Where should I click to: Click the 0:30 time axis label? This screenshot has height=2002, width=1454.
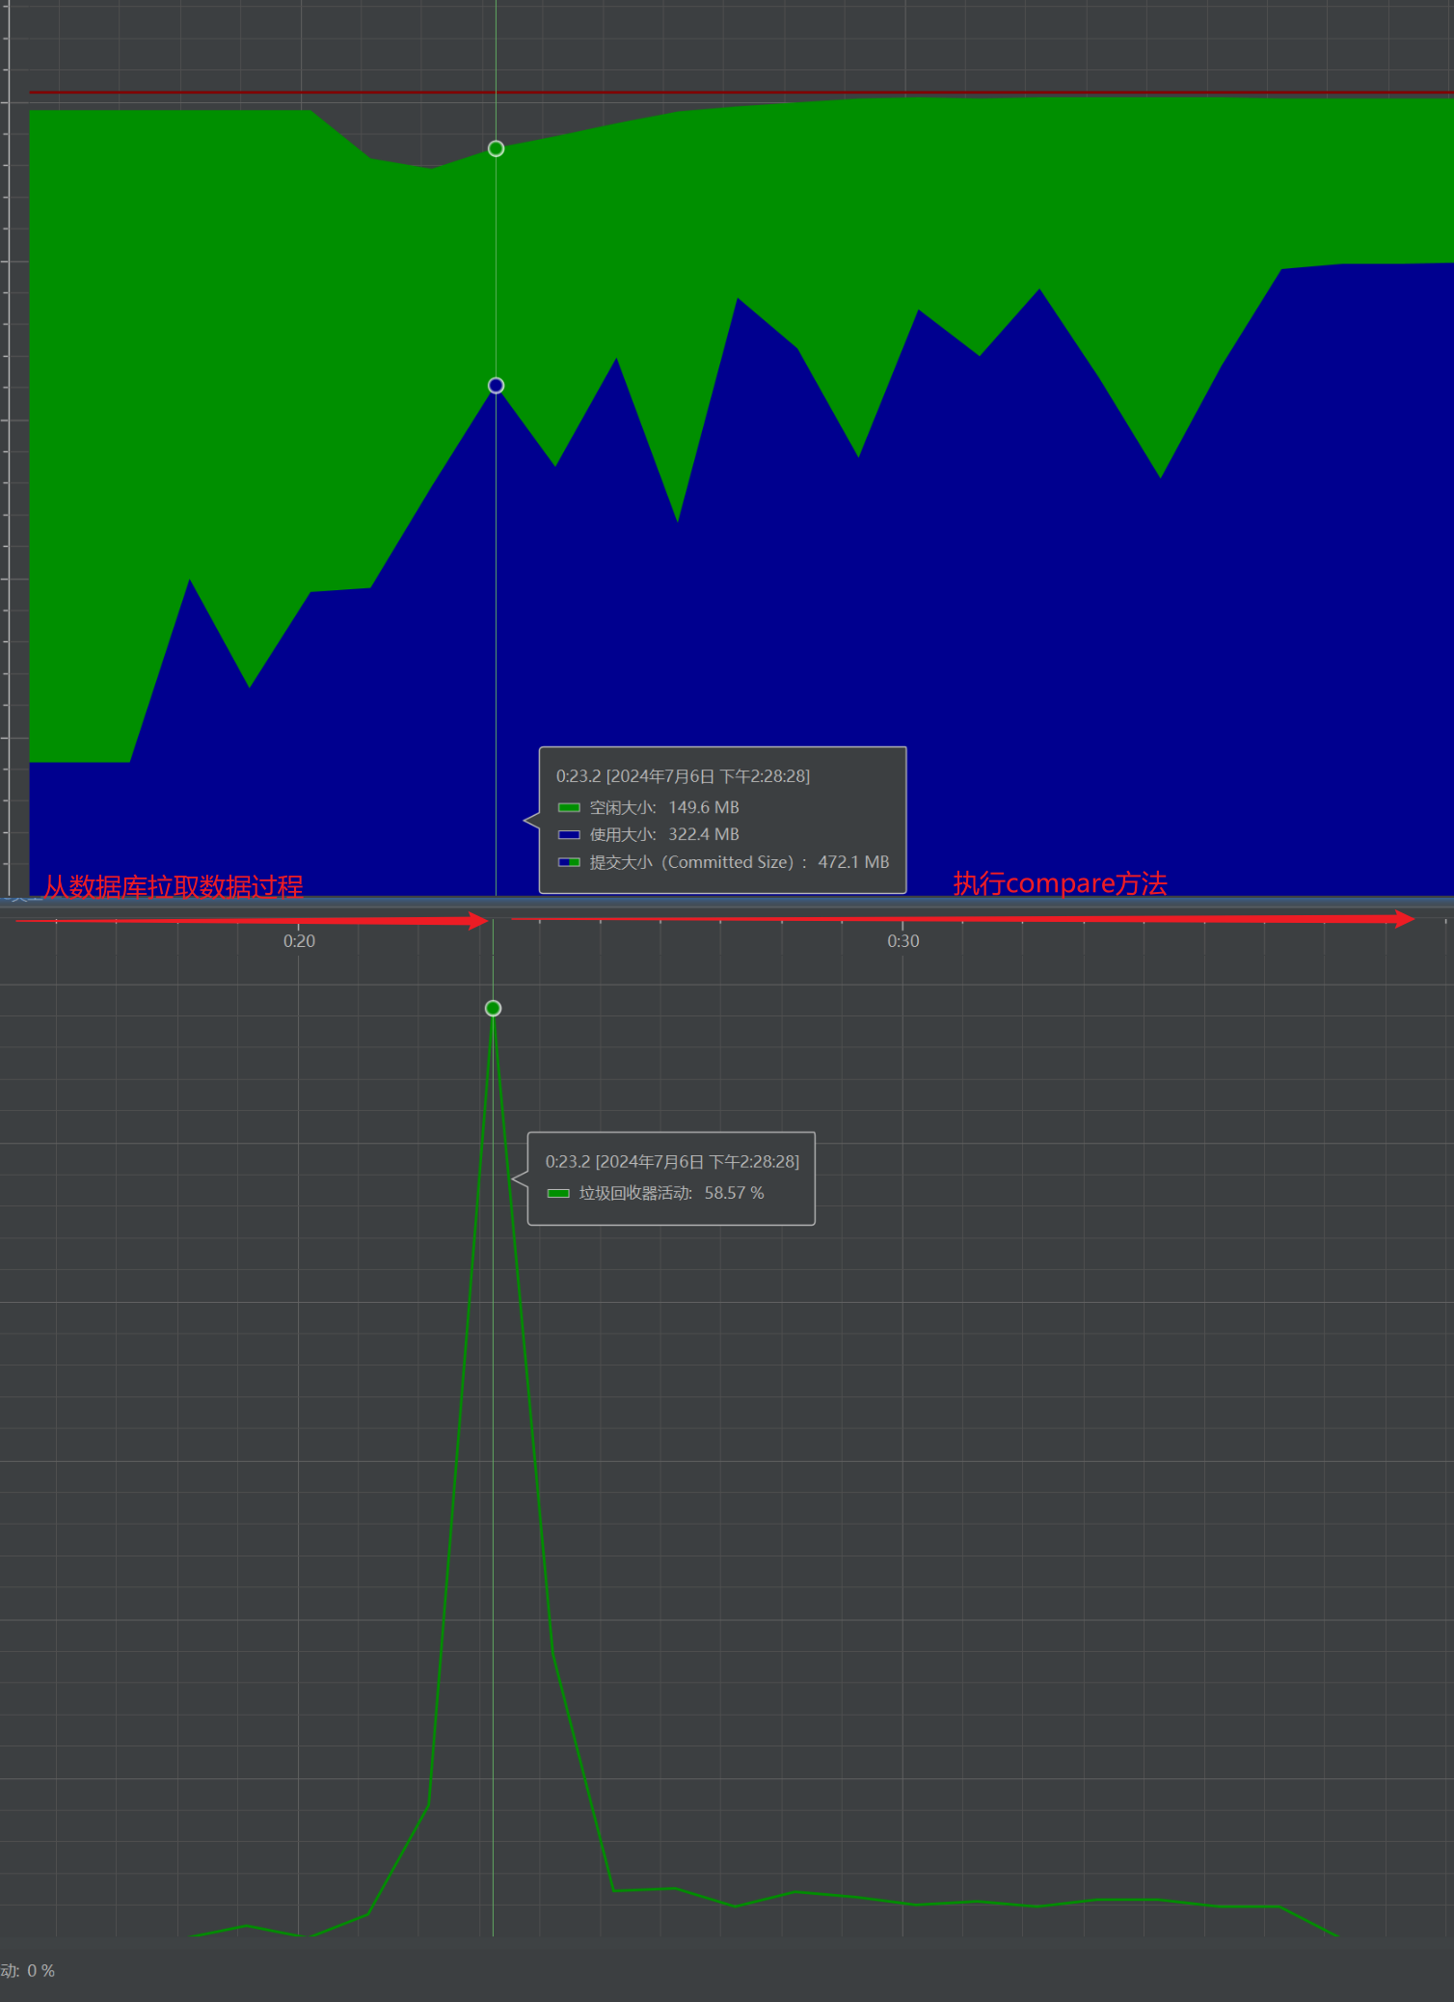(x=902, y=941)
